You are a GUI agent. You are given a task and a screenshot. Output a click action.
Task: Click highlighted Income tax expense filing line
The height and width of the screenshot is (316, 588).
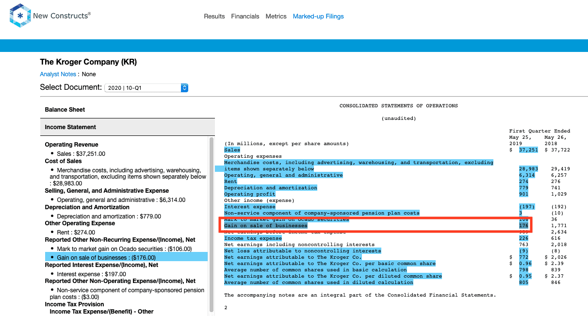253,238
